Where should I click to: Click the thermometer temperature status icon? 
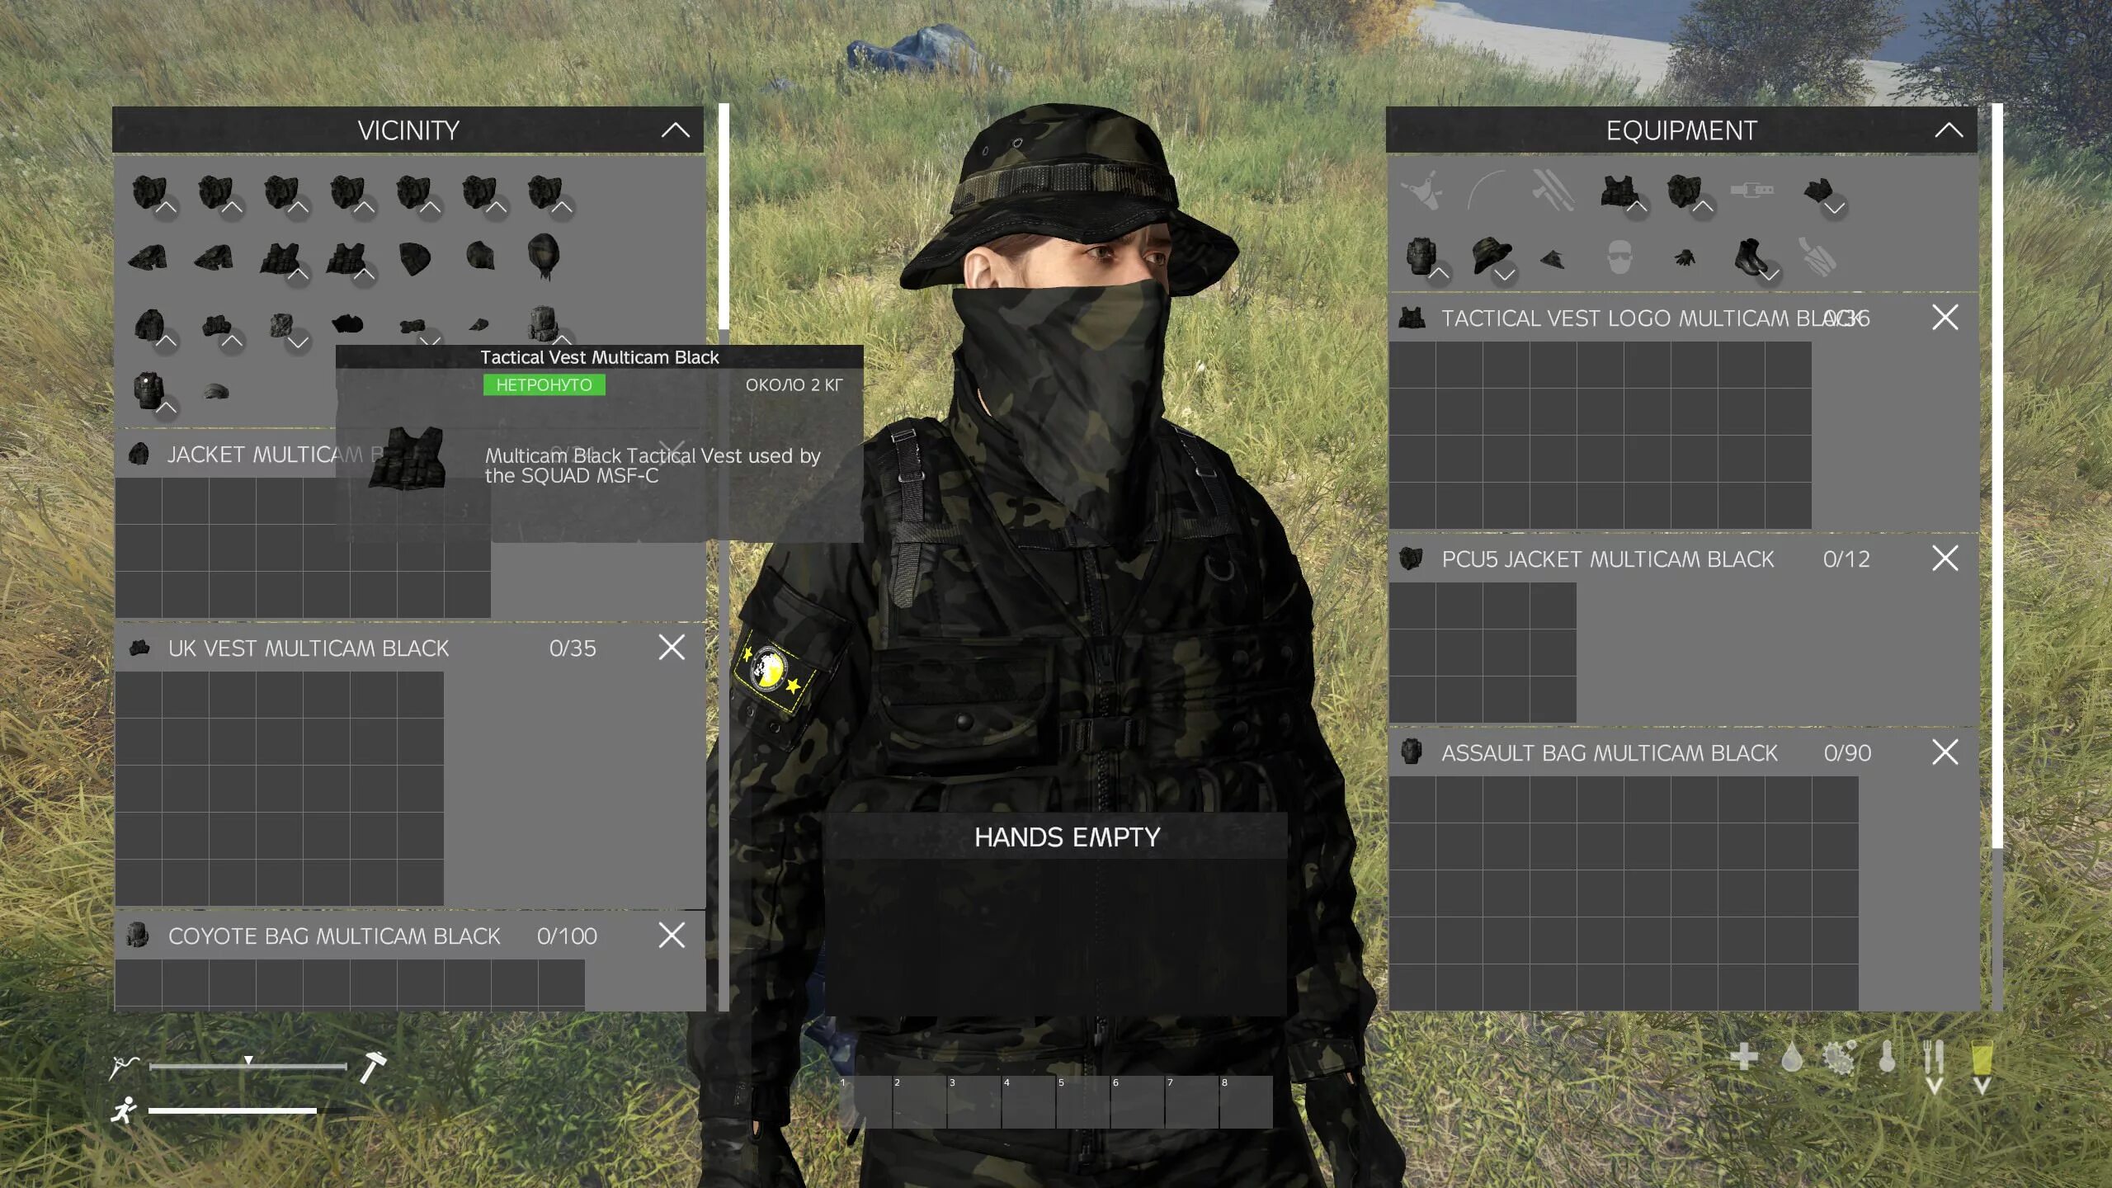coord(1887,1057)
